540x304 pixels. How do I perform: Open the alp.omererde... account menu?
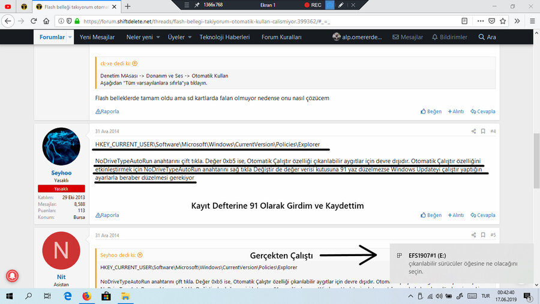pos(357,37)
